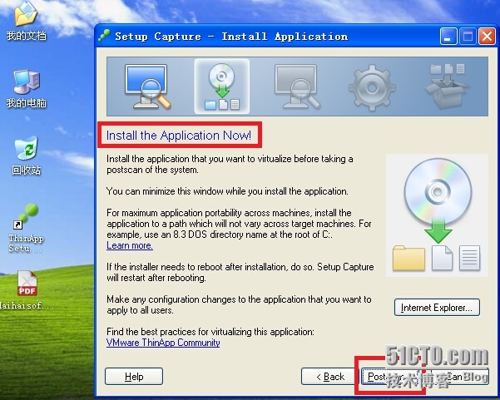Viewport: 500px width, 400px height.
Task: Click the 'Find the best practices' text
Action: pos(210,332)
